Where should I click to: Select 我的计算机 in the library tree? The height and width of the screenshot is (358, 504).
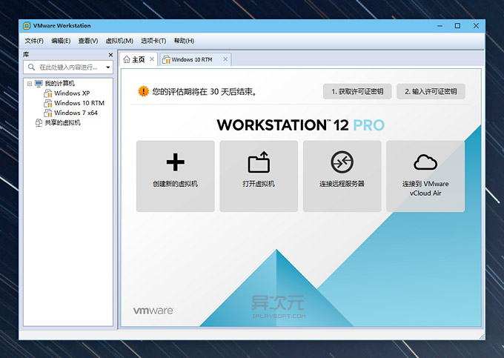click(59, 84)
